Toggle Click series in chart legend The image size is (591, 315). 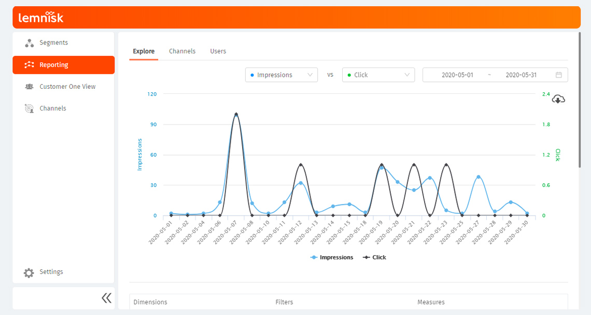[374, 257]
